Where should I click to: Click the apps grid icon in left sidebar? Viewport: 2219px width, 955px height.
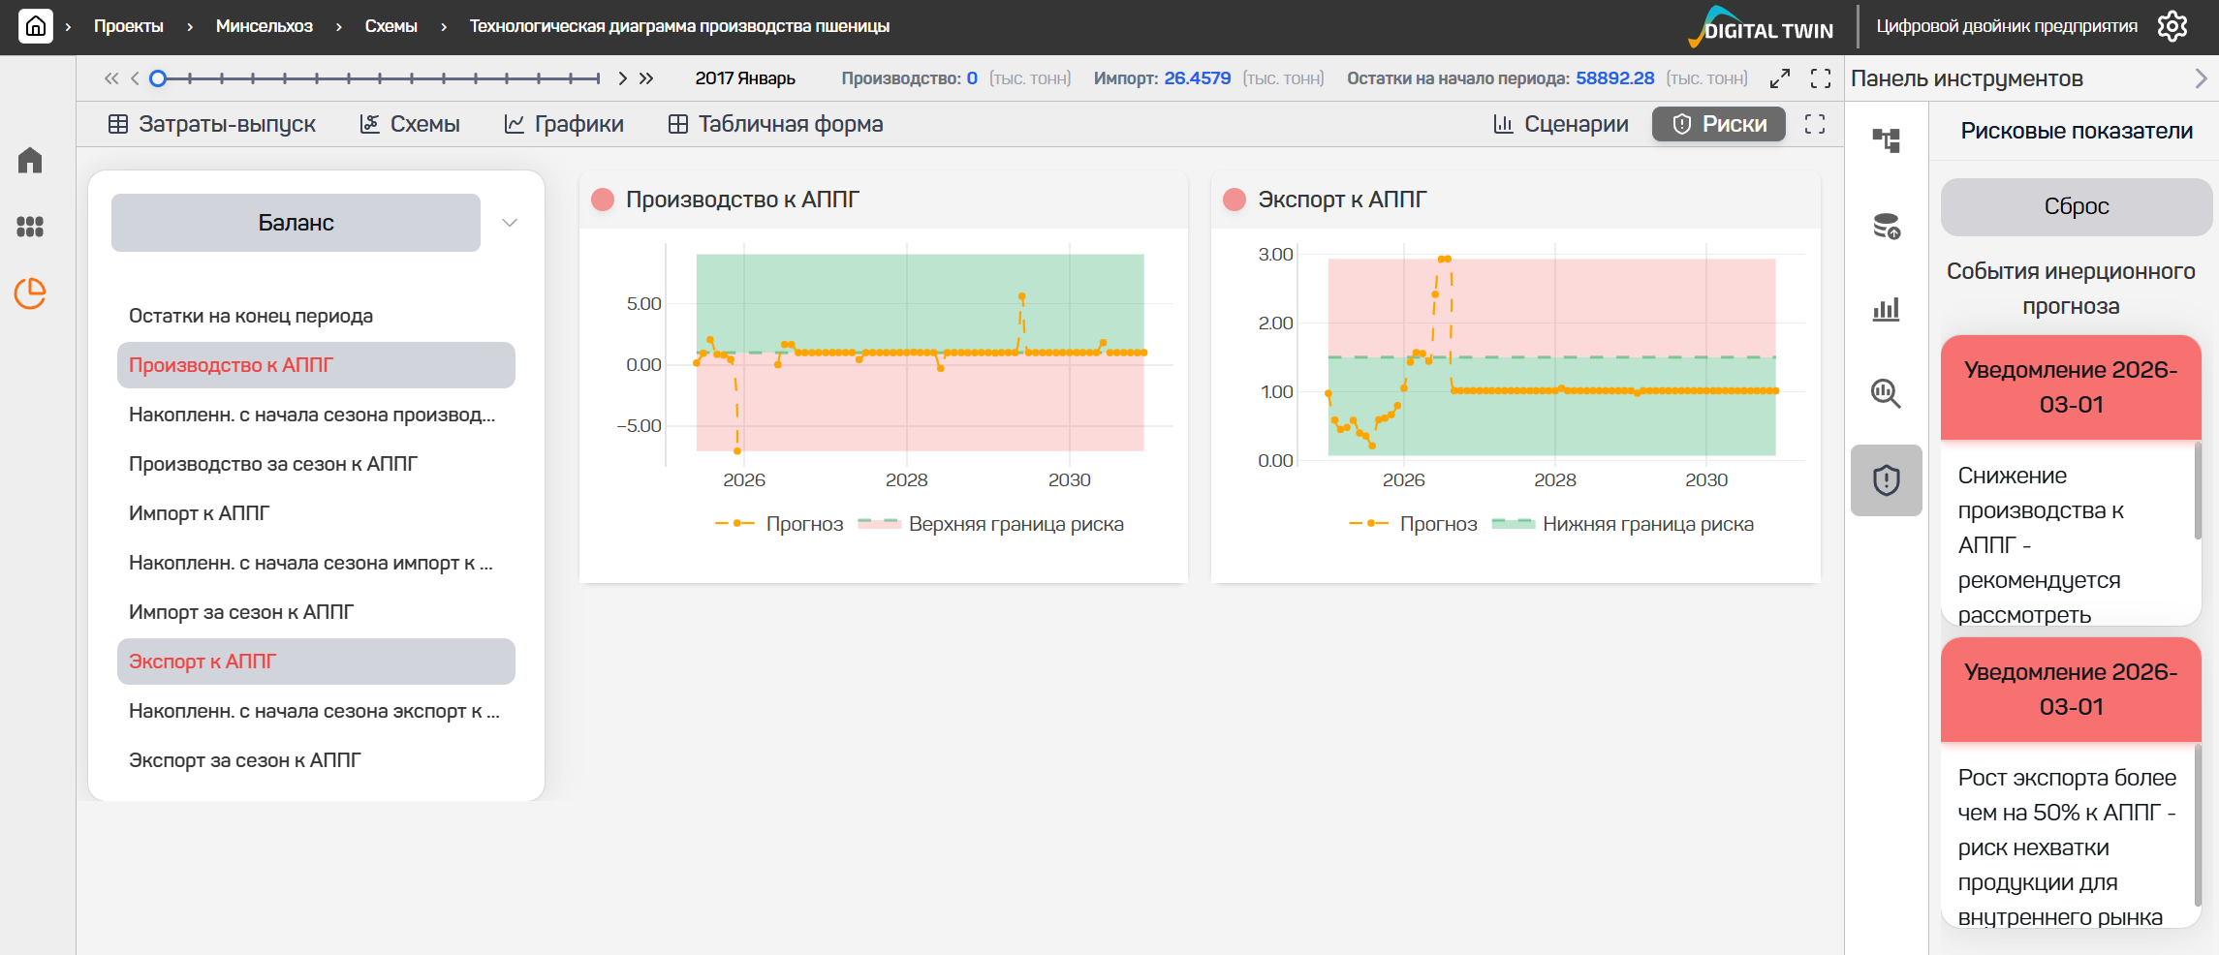point(30,227)
